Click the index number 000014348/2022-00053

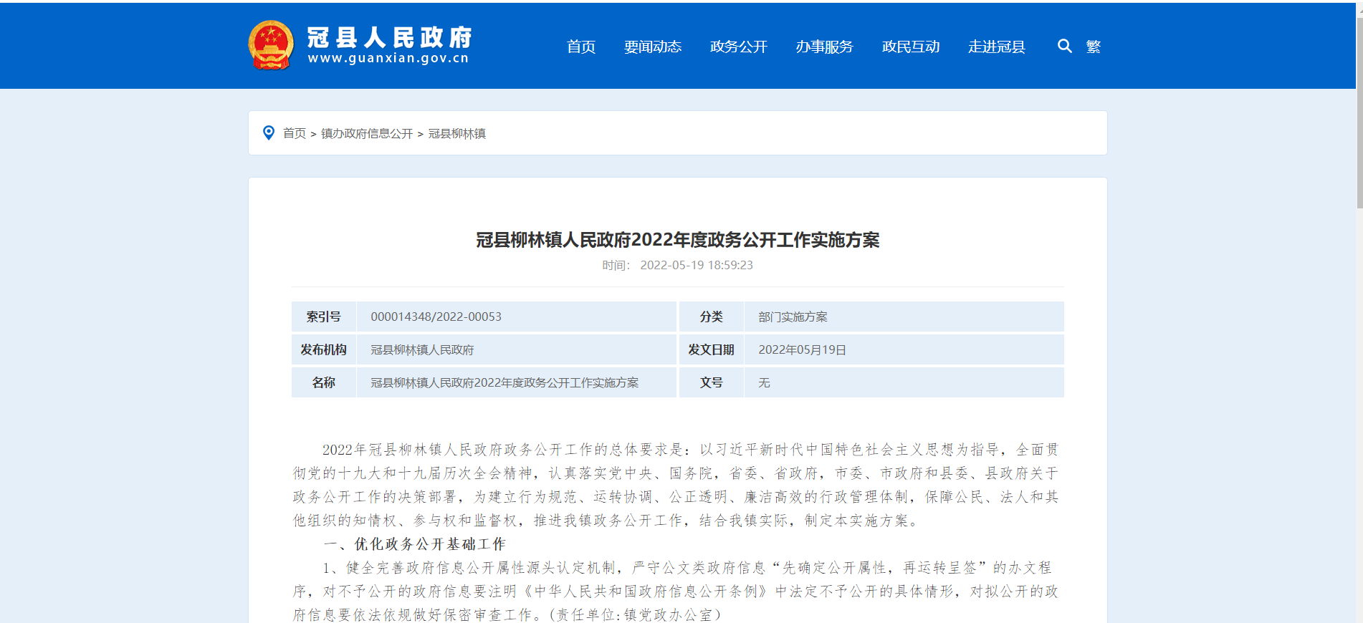click(x=436, y=317)
